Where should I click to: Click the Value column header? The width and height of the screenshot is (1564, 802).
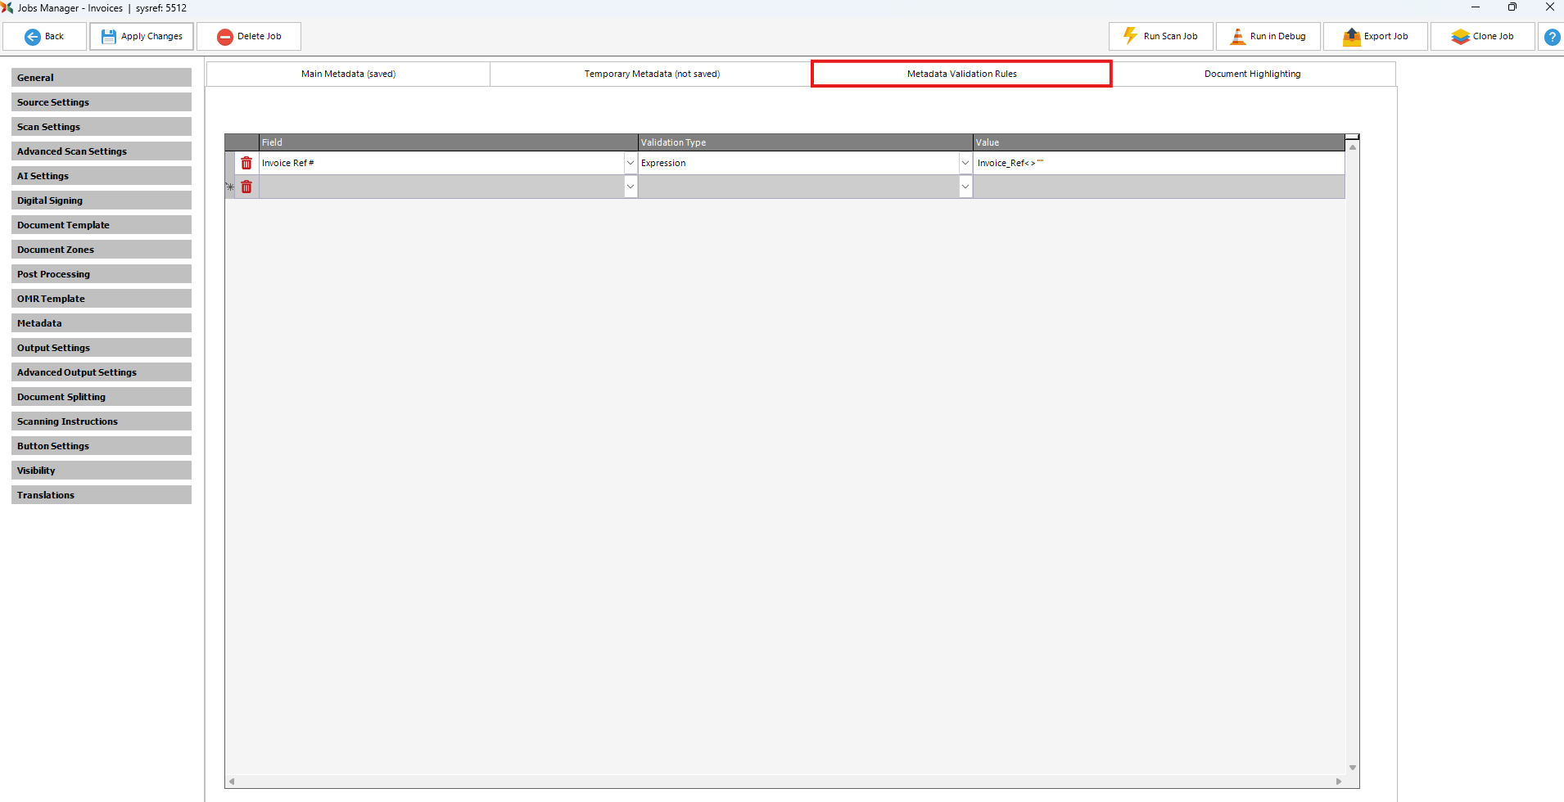[1159, 142]
